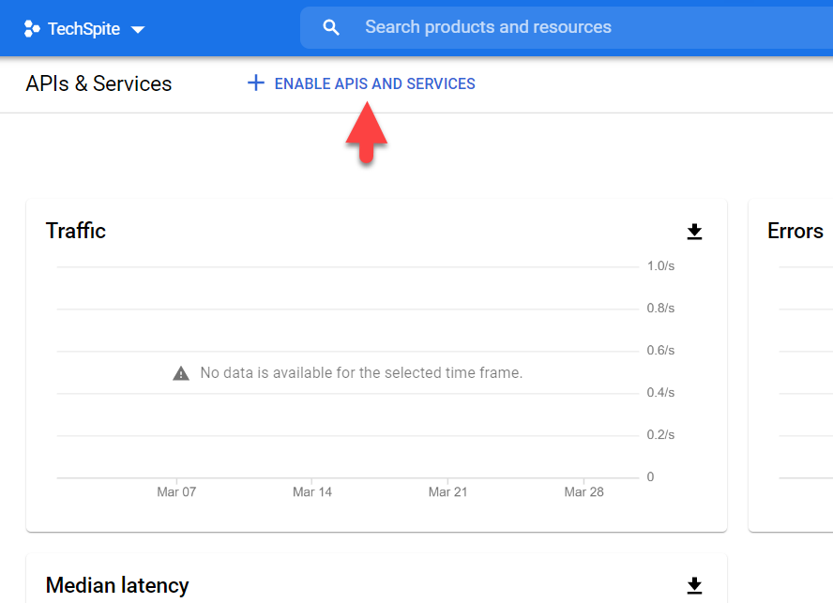
Task: Click the "No data is available" message
Action: (361, 373)
